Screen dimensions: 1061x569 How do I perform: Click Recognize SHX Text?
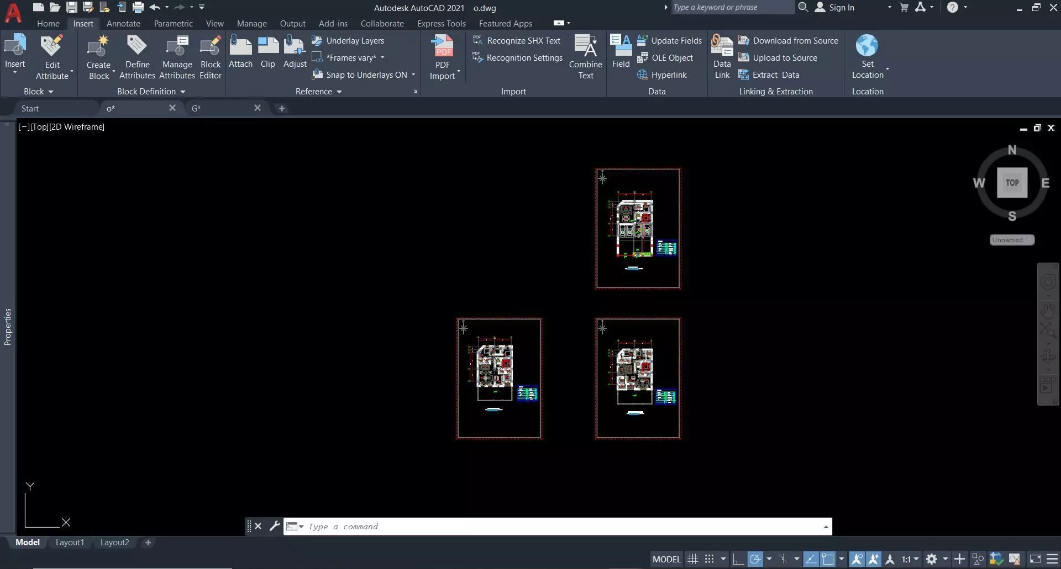[516, 40]
